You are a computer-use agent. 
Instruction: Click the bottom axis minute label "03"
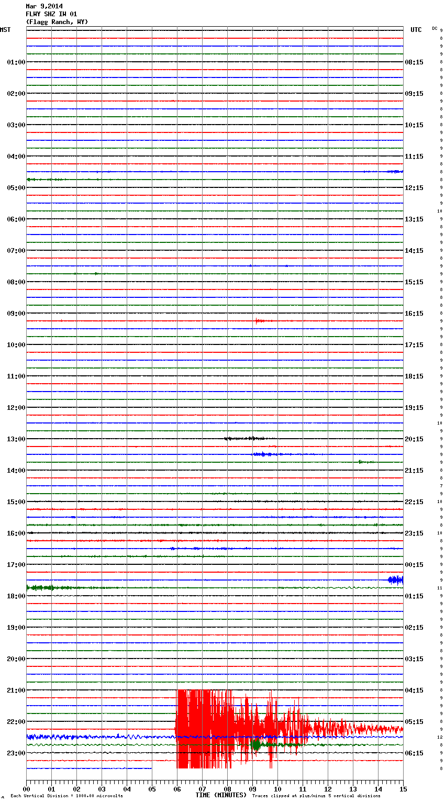(x=102, y=789)
